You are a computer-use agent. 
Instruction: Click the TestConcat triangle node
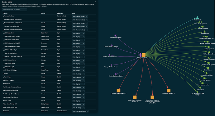pyautogui.click(x=197, y=17)
